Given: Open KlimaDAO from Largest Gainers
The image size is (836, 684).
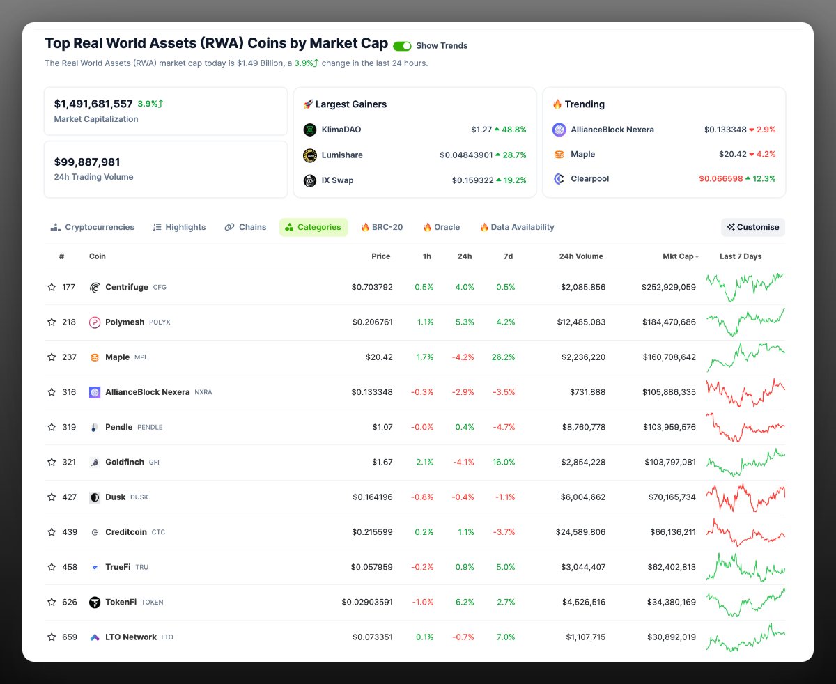Looking at the screenshot, I should coord(341,130).
